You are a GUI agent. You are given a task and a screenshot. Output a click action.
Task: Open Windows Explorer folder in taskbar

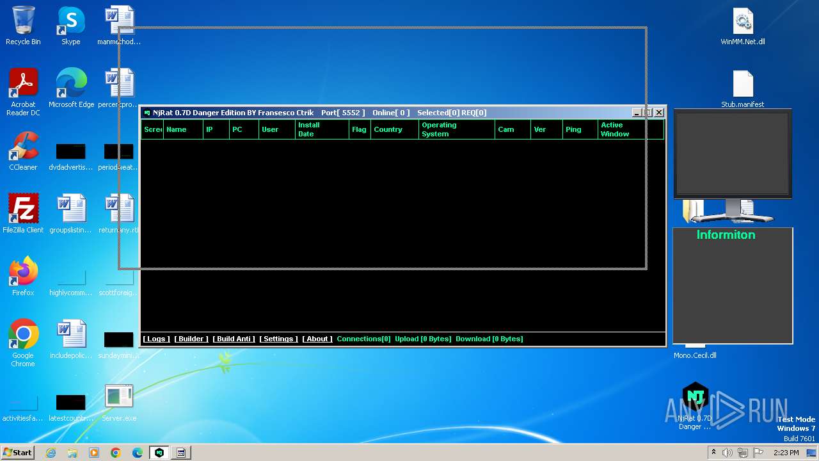[72, 453]
